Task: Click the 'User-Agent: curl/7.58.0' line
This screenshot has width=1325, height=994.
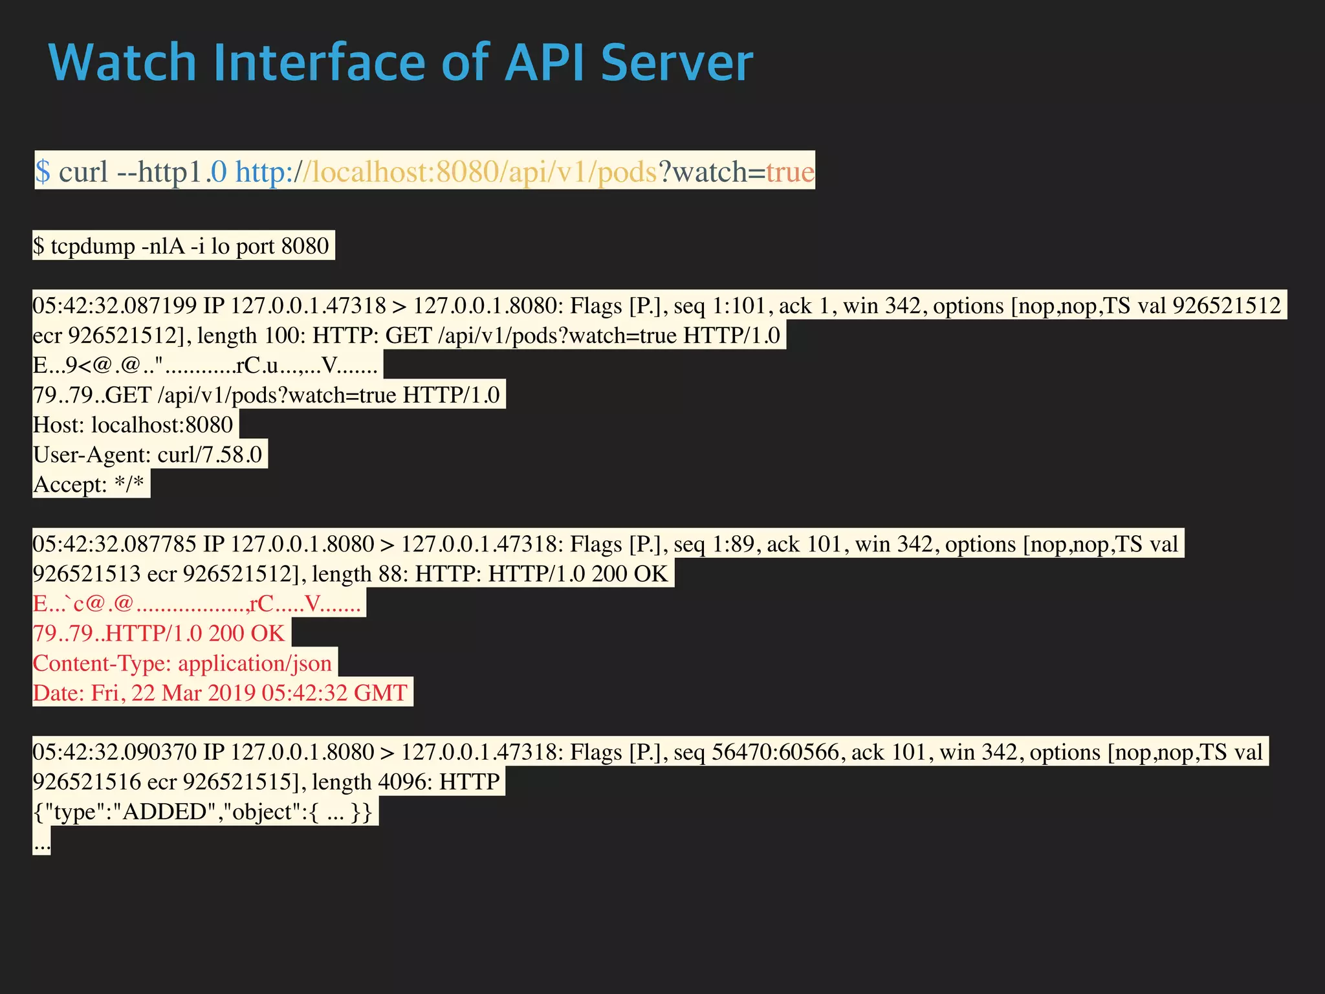Action: [148, 455]
